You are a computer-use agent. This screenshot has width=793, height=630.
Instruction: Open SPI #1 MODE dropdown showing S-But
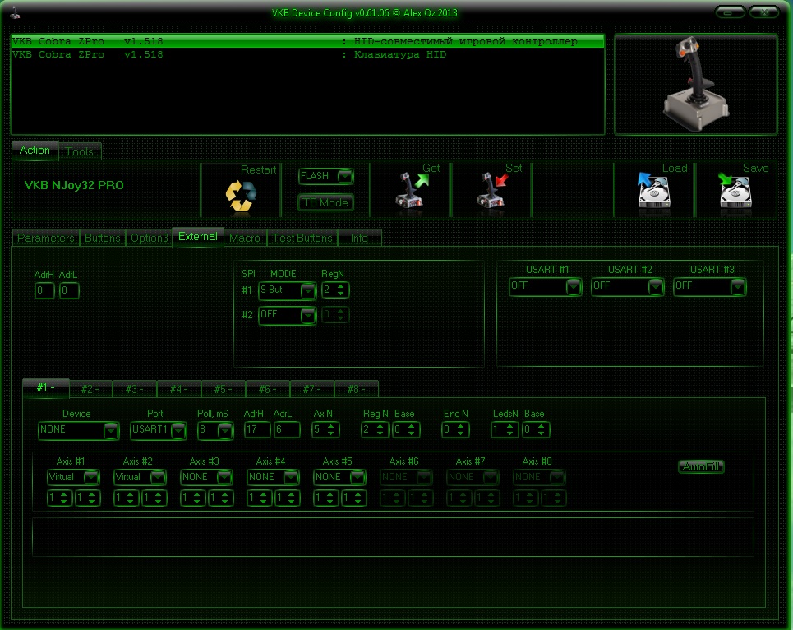tap(287, 290)
